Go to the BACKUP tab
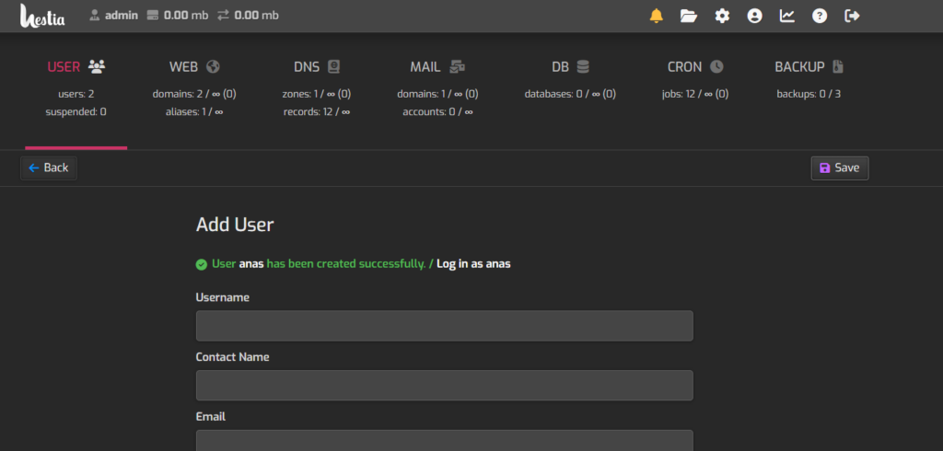Image resolution: width=943 pixels, height=451 pixels. (809, 67)
